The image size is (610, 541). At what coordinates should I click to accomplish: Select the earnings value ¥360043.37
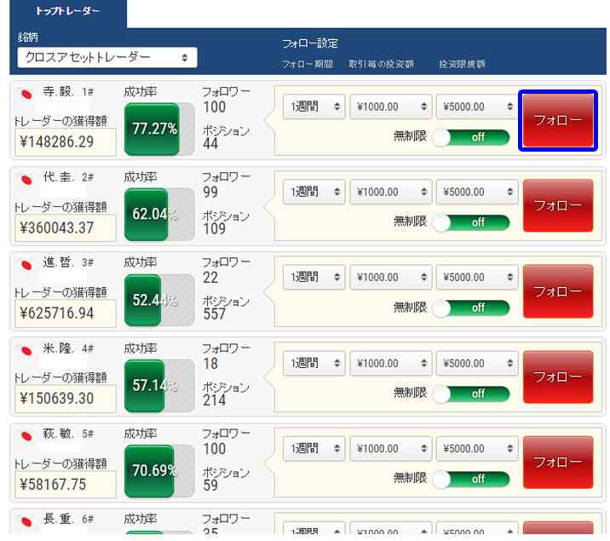coord(66,228)
